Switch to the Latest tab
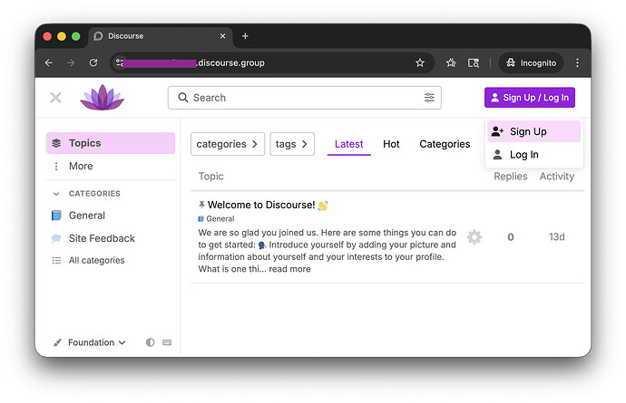 pos(349,144)
